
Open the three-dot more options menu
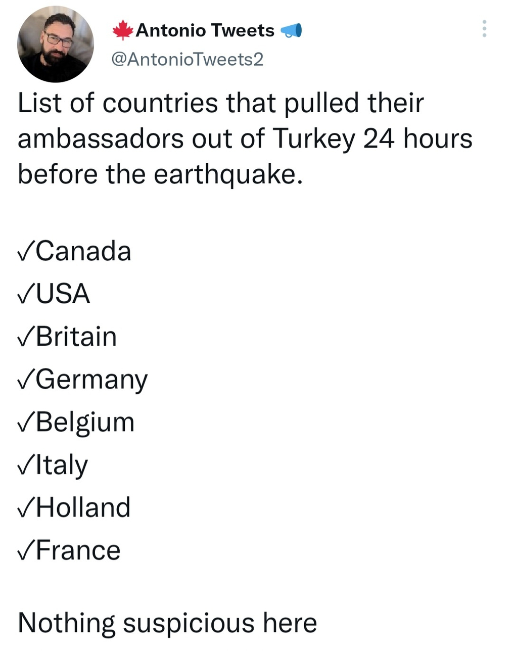[x=484, y=29]
